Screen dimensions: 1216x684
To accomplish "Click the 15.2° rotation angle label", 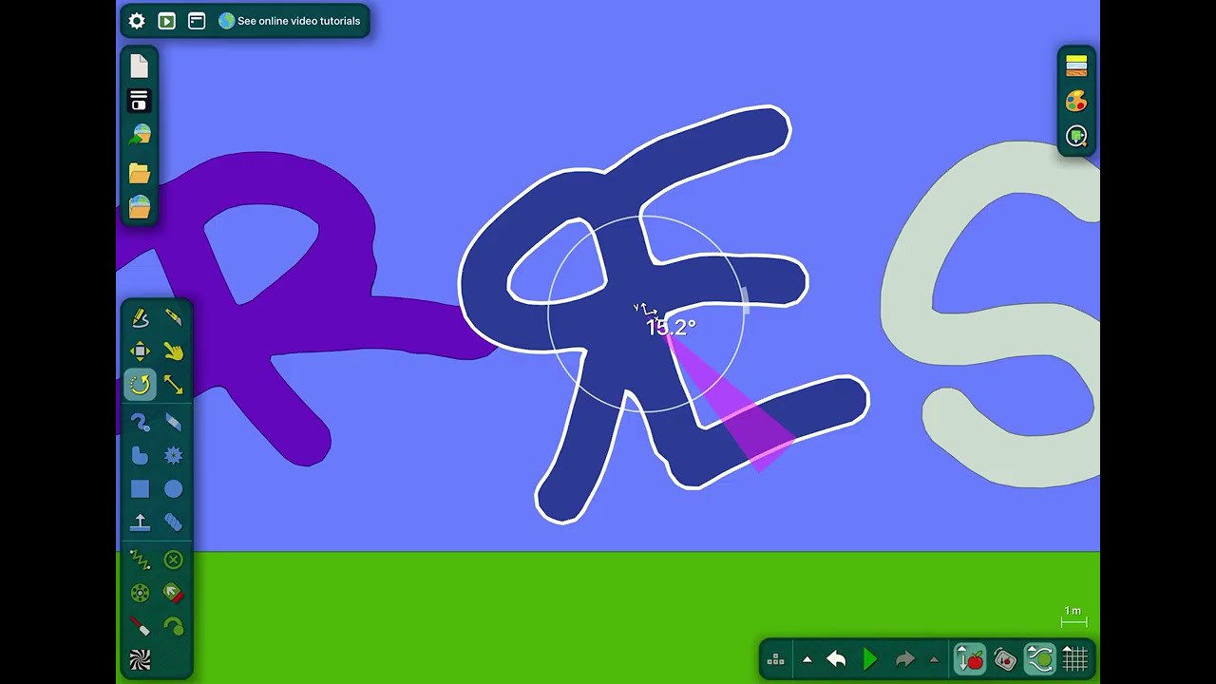I will tap(671, 328).
